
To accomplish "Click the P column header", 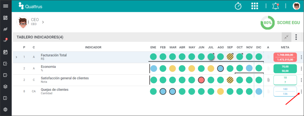I will (24, 47).
